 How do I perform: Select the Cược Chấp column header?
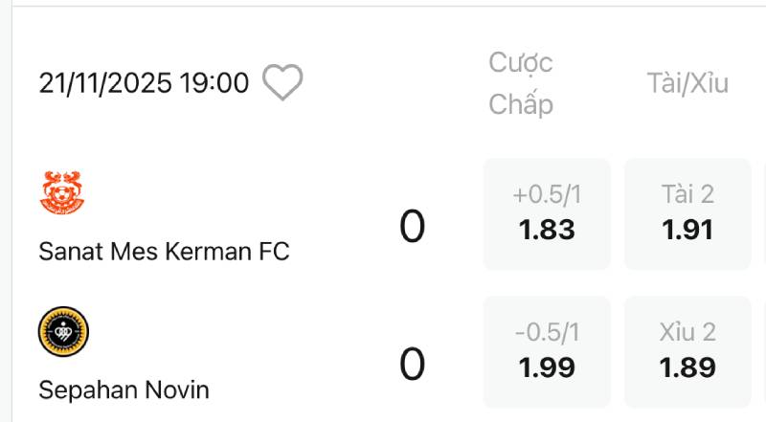pos(521,83)
